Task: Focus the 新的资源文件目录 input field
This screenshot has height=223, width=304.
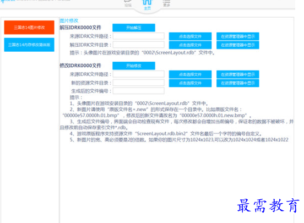Action: coord(139,83)
